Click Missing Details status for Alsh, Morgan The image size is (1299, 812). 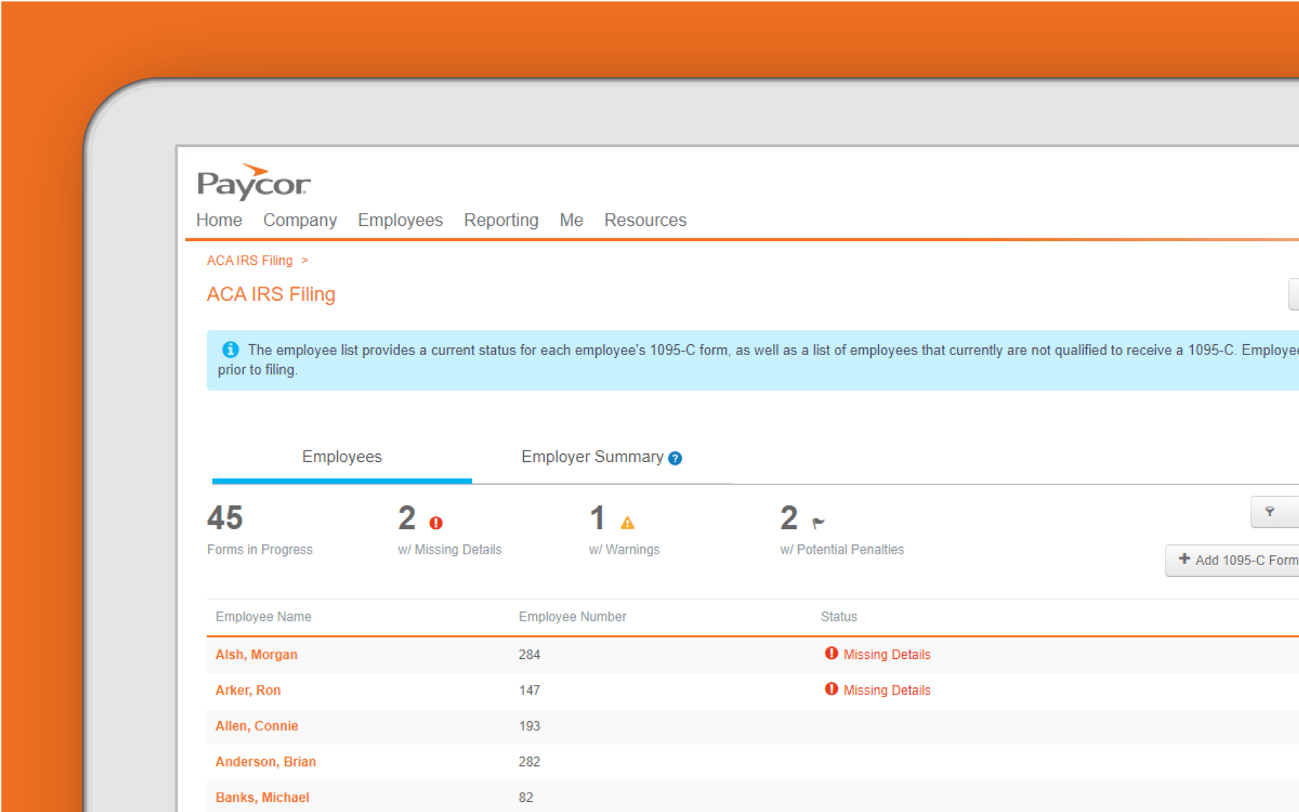[x=887, y=655]
